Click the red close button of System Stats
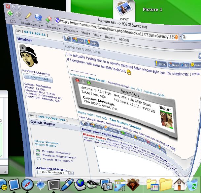The height and width of the screenshot is (193, 201). click(78, 80)
